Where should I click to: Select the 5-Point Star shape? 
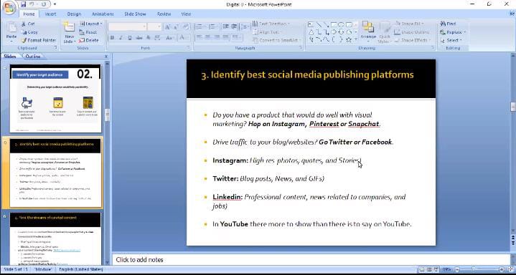(349, 40)
